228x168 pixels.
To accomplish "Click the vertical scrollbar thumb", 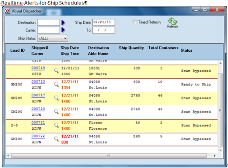I will click(x=220, y=110).
